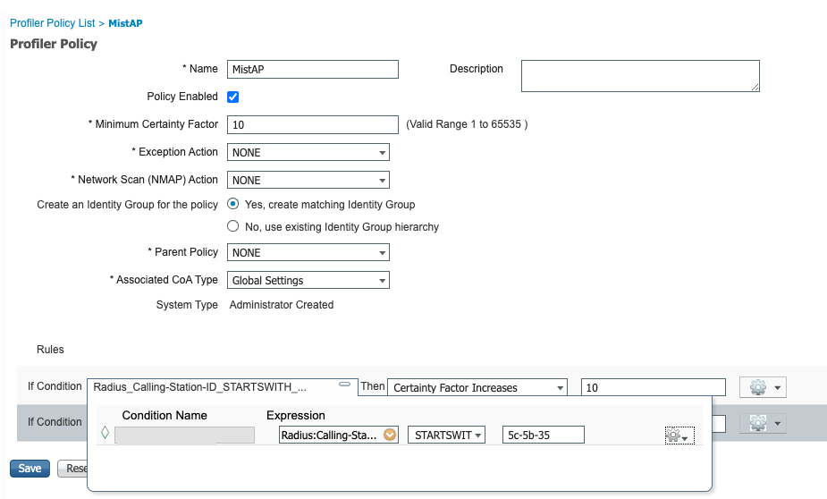Toggle the Policy Enabled checkbox
Screen dimensions: 827x499
tap(233, 97)
